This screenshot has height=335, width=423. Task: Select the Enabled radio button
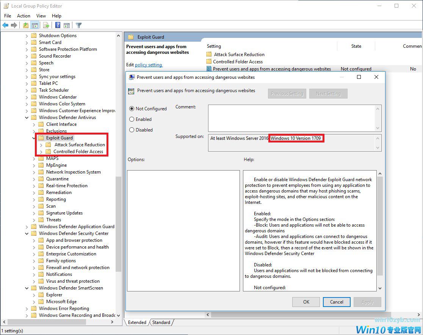132,119
